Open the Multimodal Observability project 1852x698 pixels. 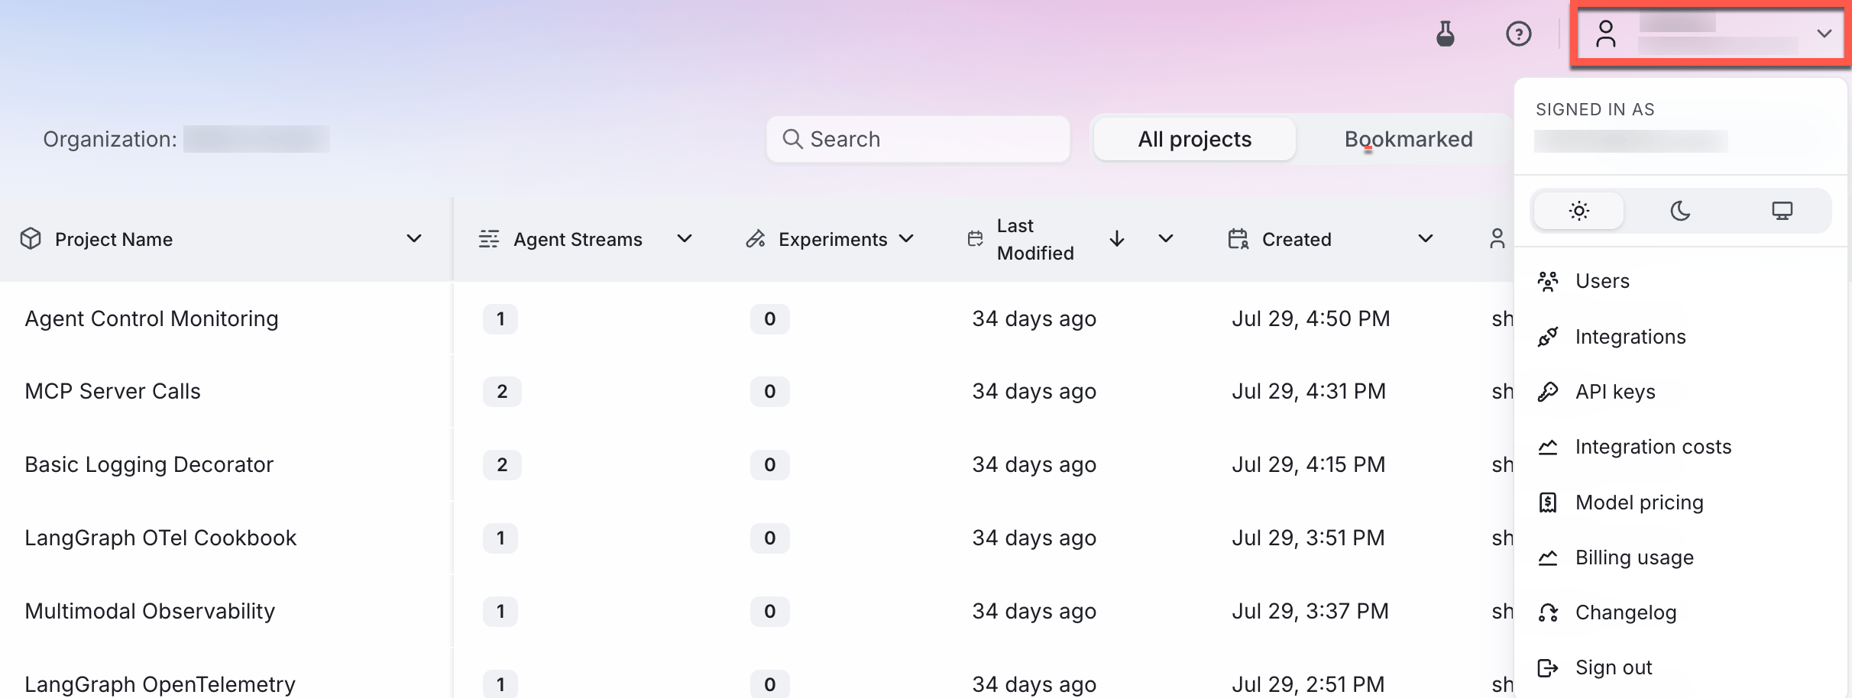click(x=150, y=611)
